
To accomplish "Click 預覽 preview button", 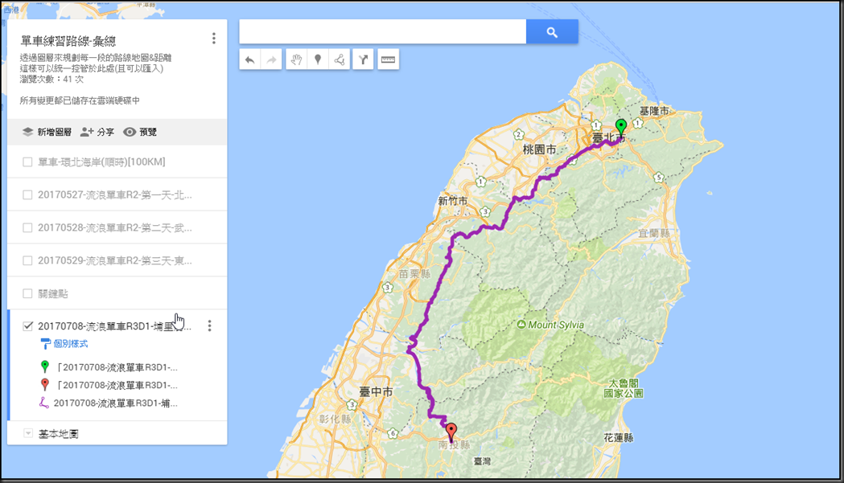I will [140, 132].
